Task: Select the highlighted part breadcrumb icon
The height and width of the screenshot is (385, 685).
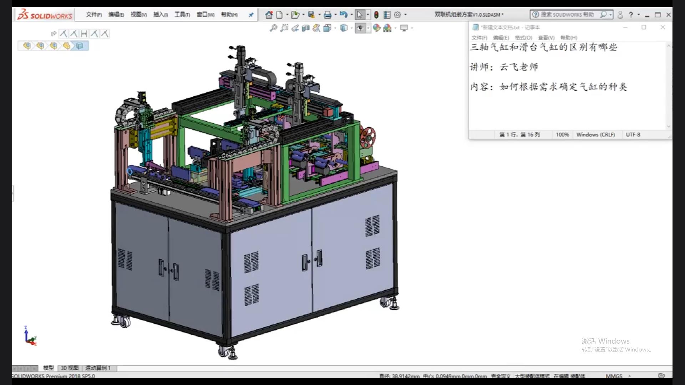Action: pos(80,46)
